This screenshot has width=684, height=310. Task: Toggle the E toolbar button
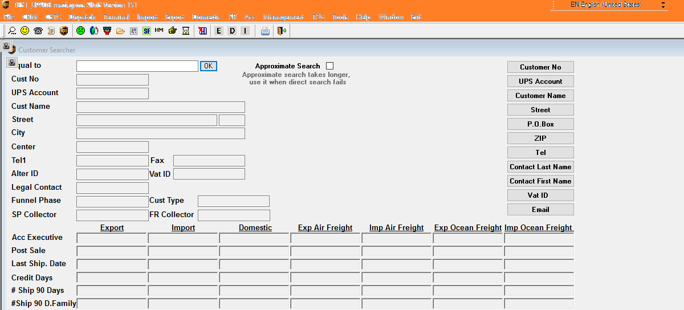click(218, 31)
